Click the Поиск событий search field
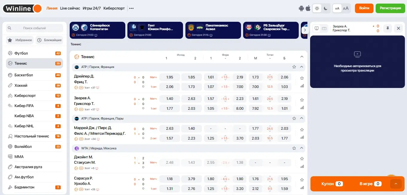The height and width of the screenshot is (195, 407). (34, 28)
